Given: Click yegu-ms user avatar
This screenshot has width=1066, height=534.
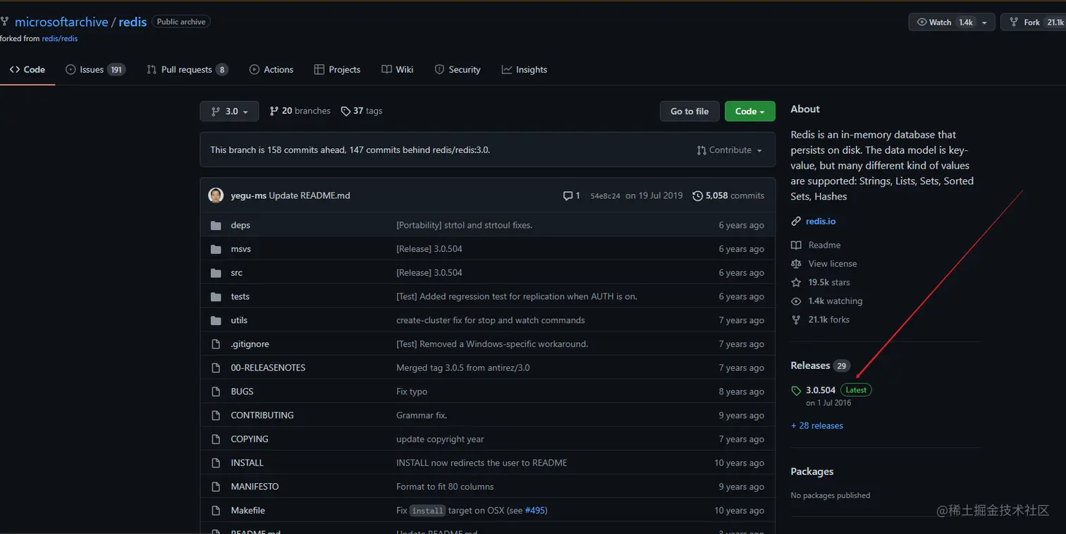Looking at the screenshot, I should 216,195.
